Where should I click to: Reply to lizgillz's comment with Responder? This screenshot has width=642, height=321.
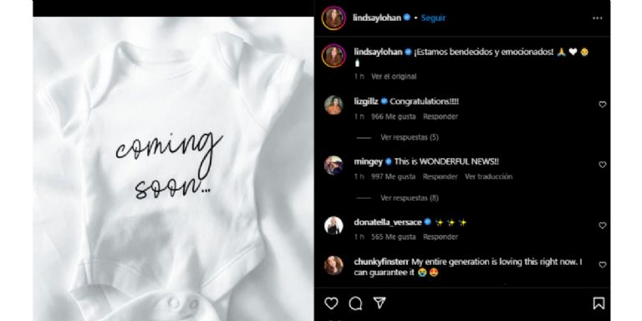(441, 117)
